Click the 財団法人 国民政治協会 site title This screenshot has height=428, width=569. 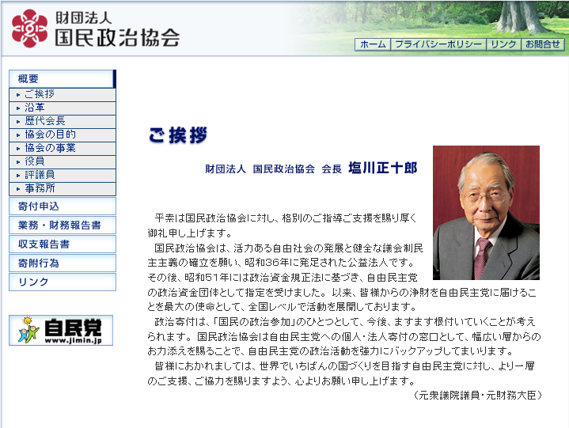(x=117, y=29)
